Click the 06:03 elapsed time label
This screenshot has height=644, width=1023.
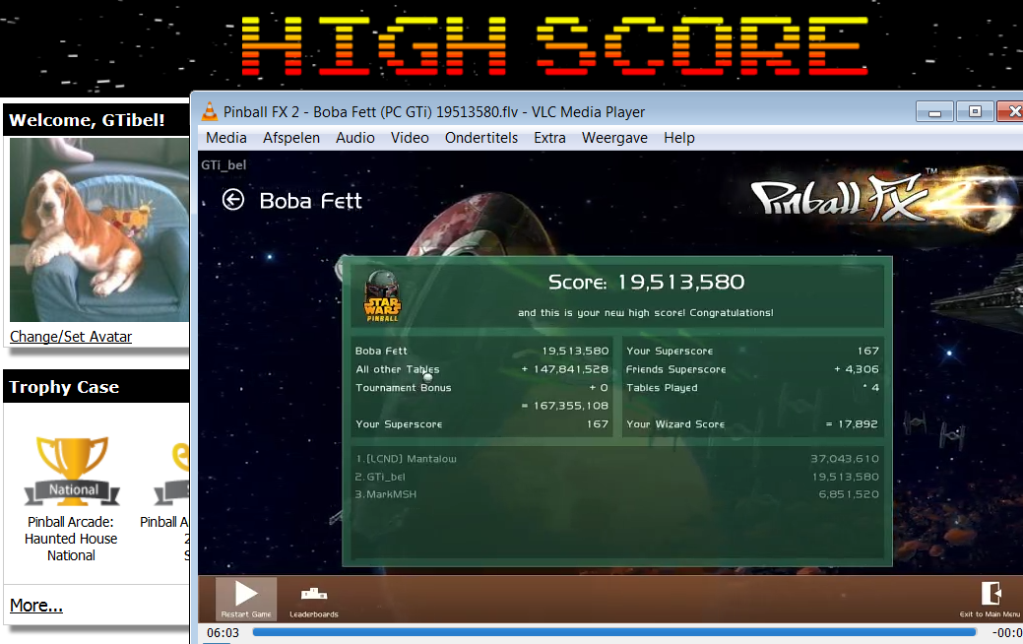(x=224, y=633)
